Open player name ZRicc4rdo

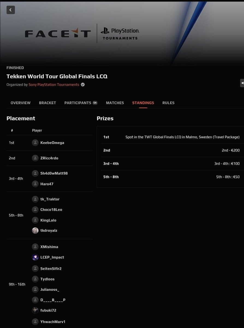click(x=49, y=158)
